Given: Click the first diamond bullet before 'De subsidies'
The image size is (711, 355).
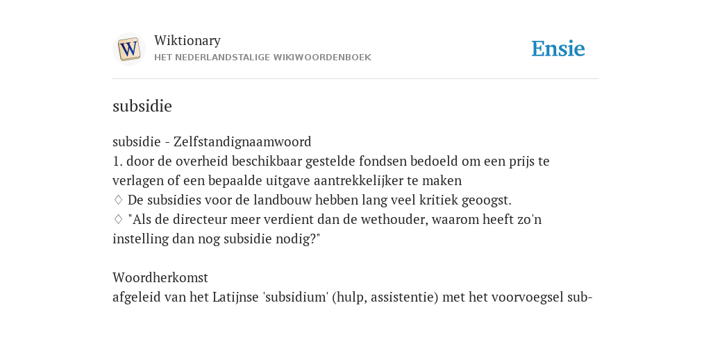Looking at the screenshot, I should pos(118,200).
